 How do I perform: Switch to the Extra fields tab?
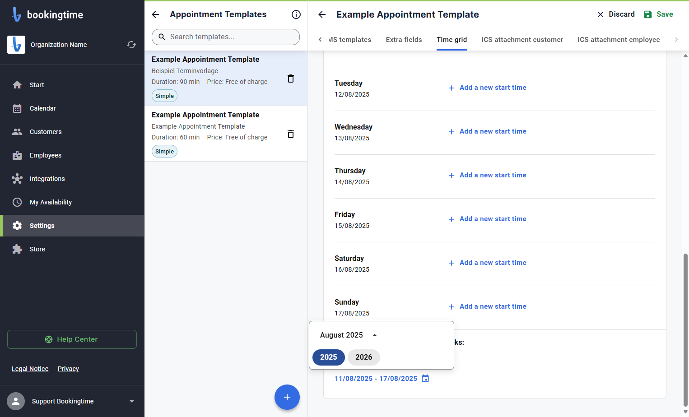point(404,40)
